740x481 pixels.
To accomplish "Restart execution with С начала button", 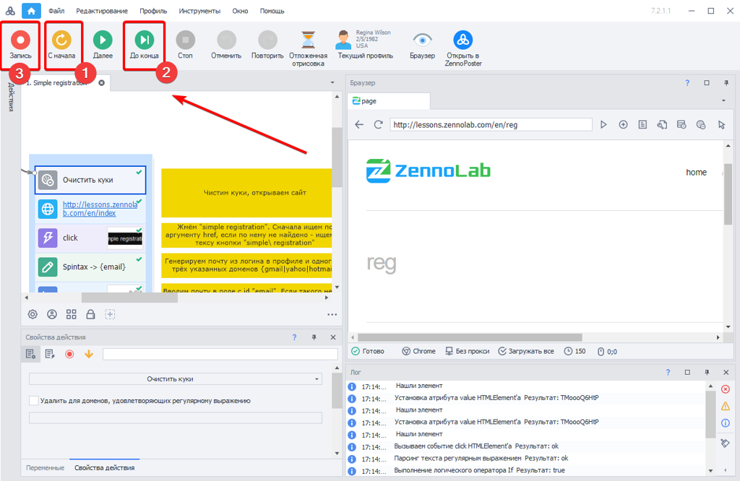I will [61, 40].
